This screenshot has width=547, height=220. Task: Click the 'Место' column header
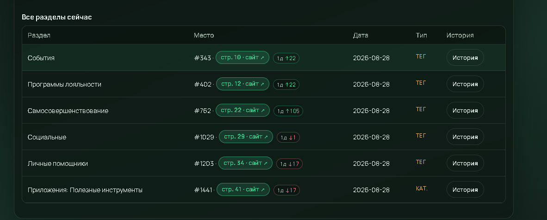point(204,35)
